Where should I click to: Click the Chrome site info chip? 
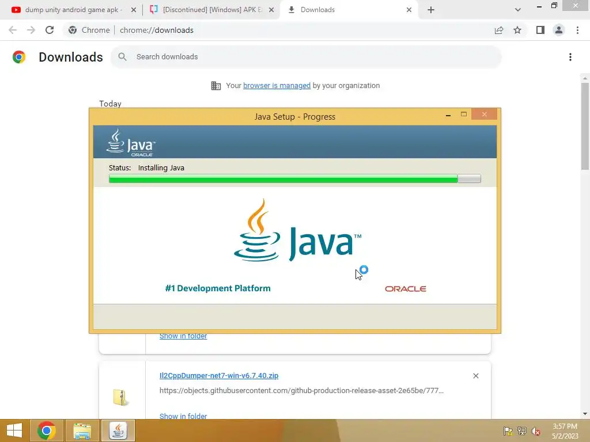pyautogui.click(x=89, y=30)
